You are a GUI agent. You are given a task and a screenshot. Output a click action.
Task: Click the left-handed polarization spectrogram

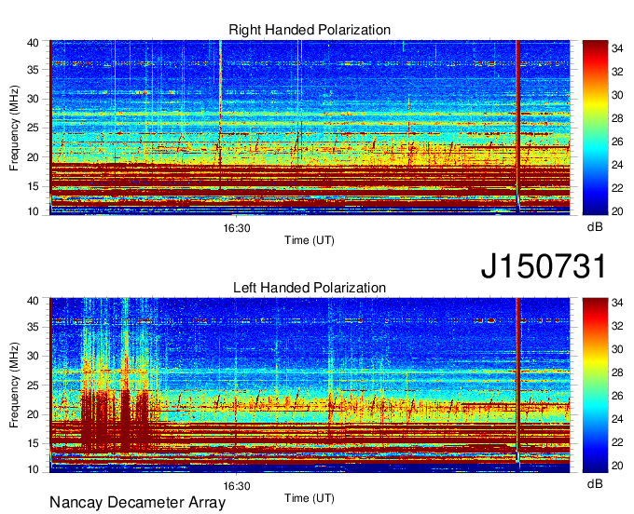coord(310,385)
